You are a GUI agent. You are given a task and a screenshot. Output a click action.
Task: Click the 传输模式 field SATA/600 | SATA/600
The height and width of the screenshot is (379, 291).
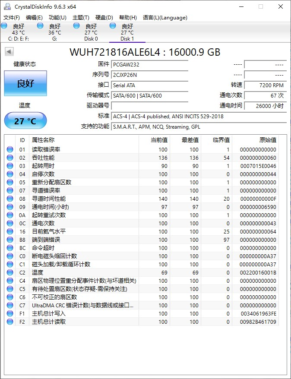click(150, 96)
